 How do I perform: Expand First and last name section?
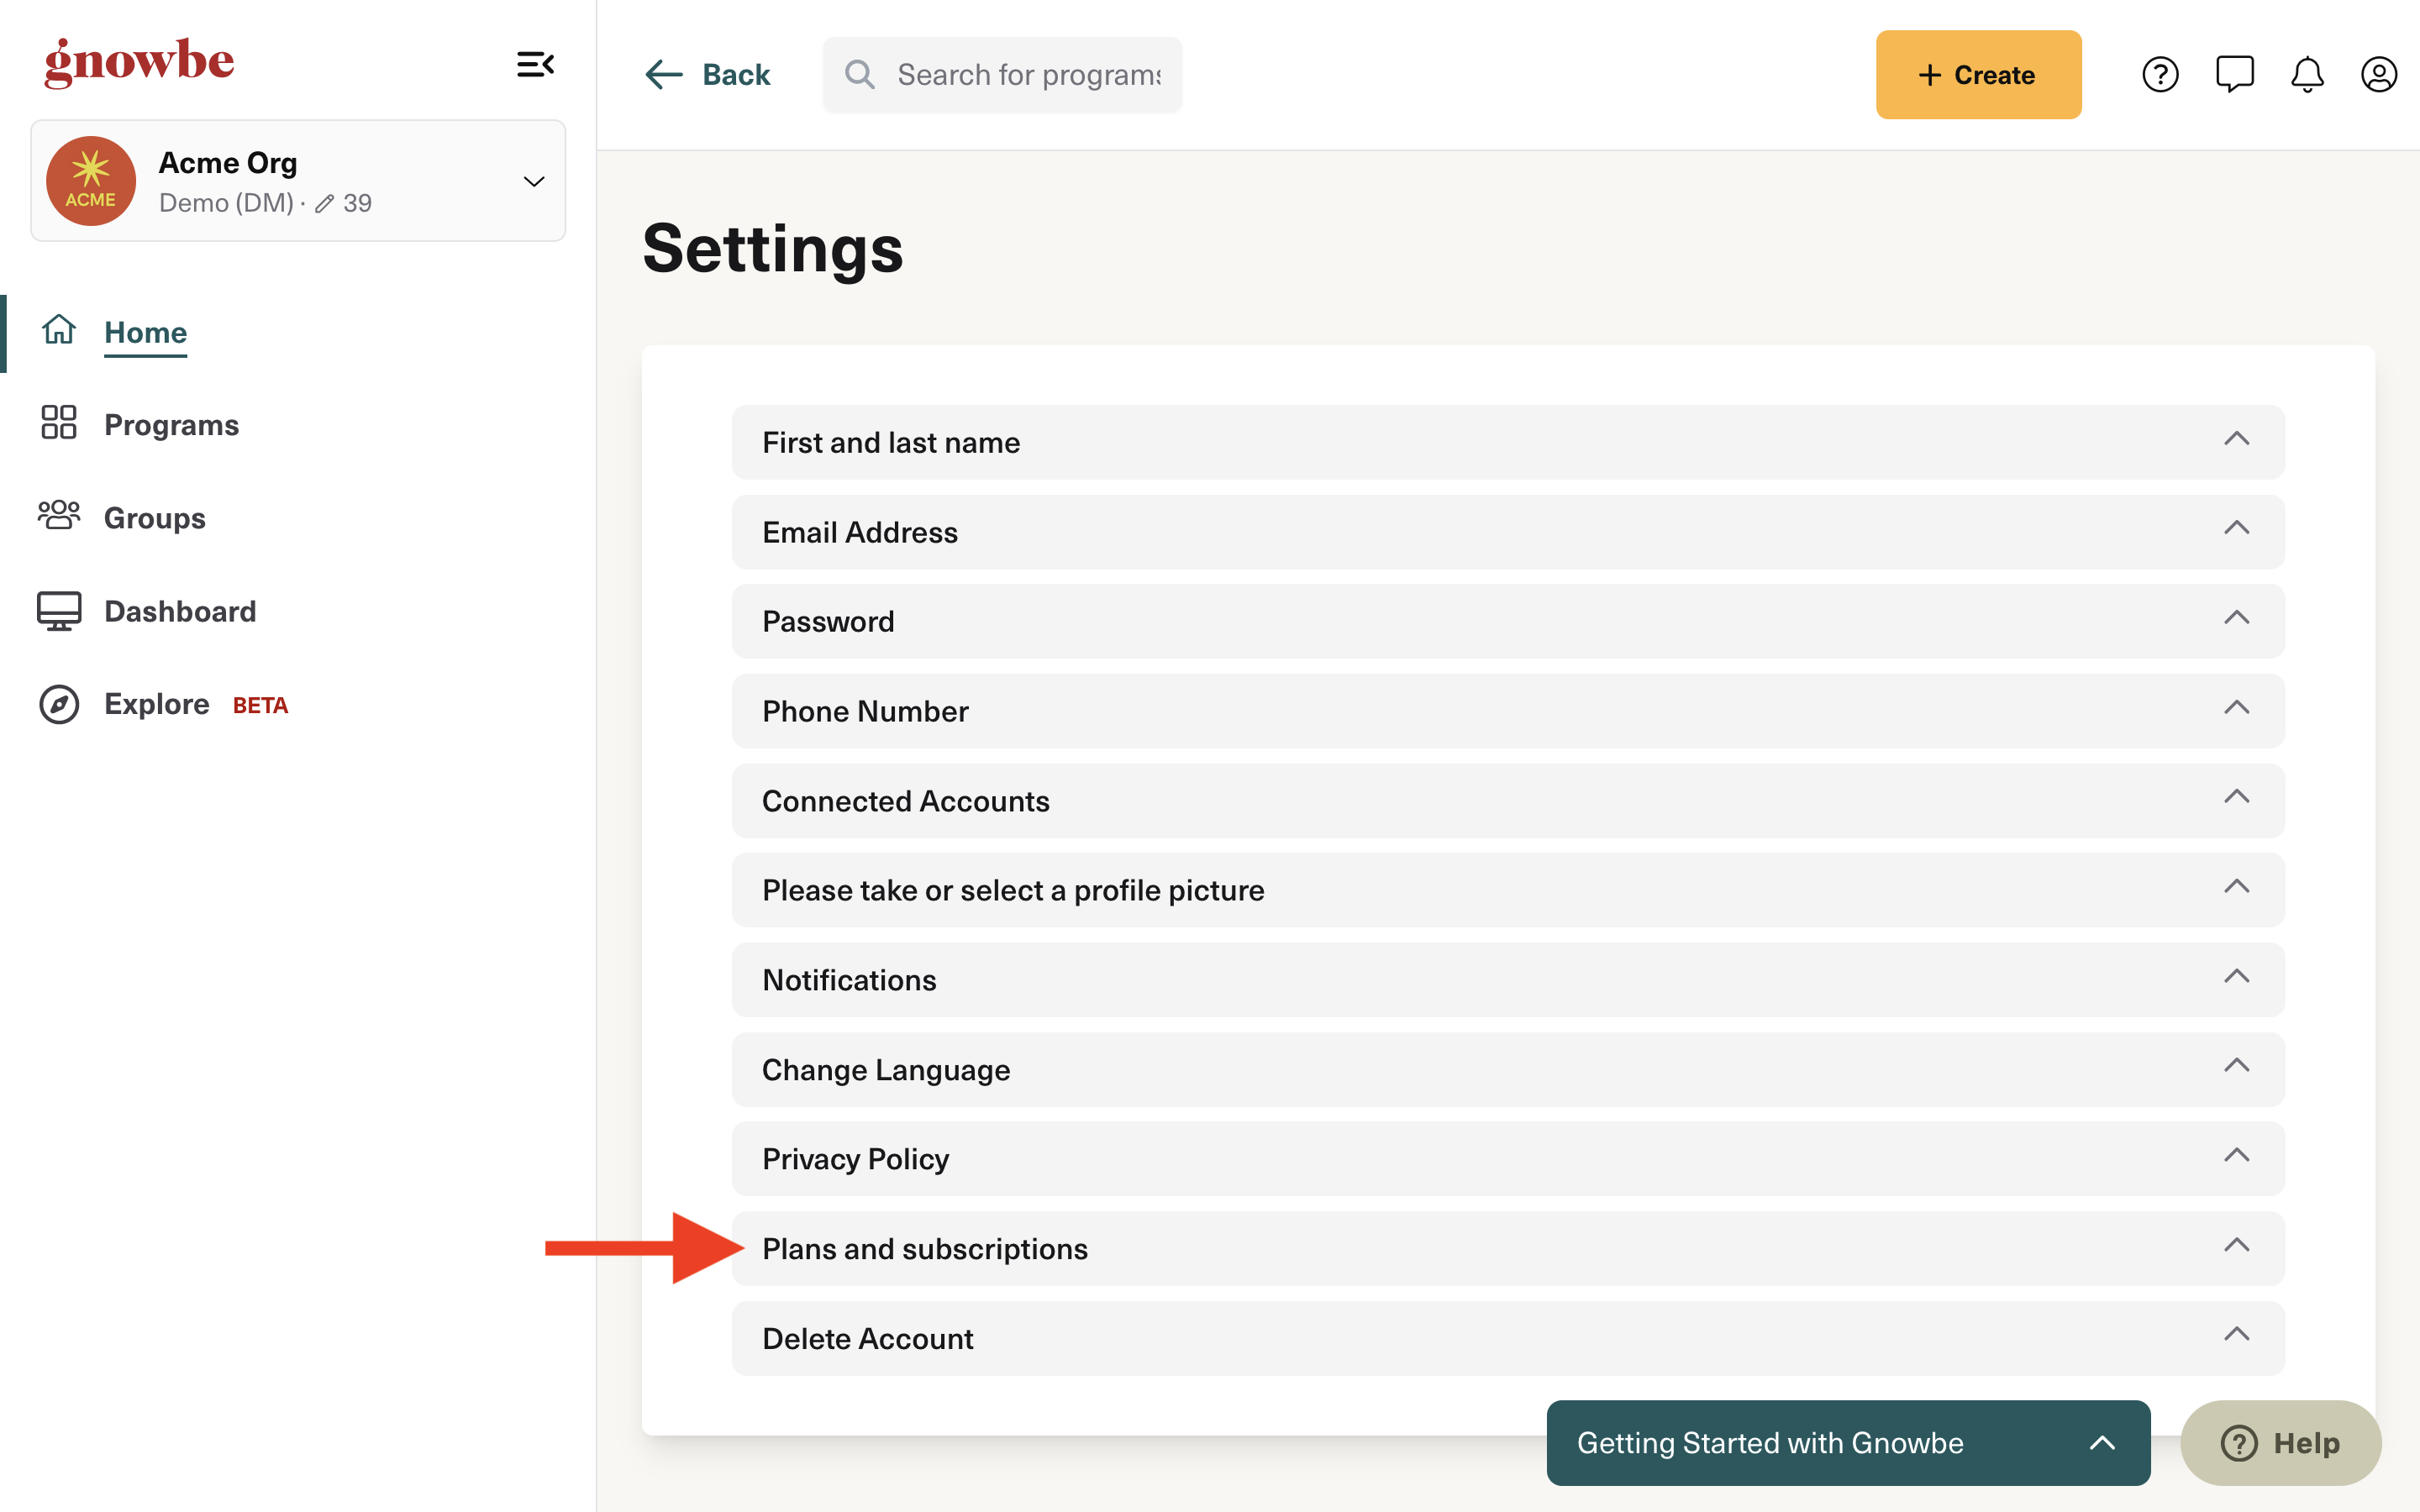[1508, 442]
